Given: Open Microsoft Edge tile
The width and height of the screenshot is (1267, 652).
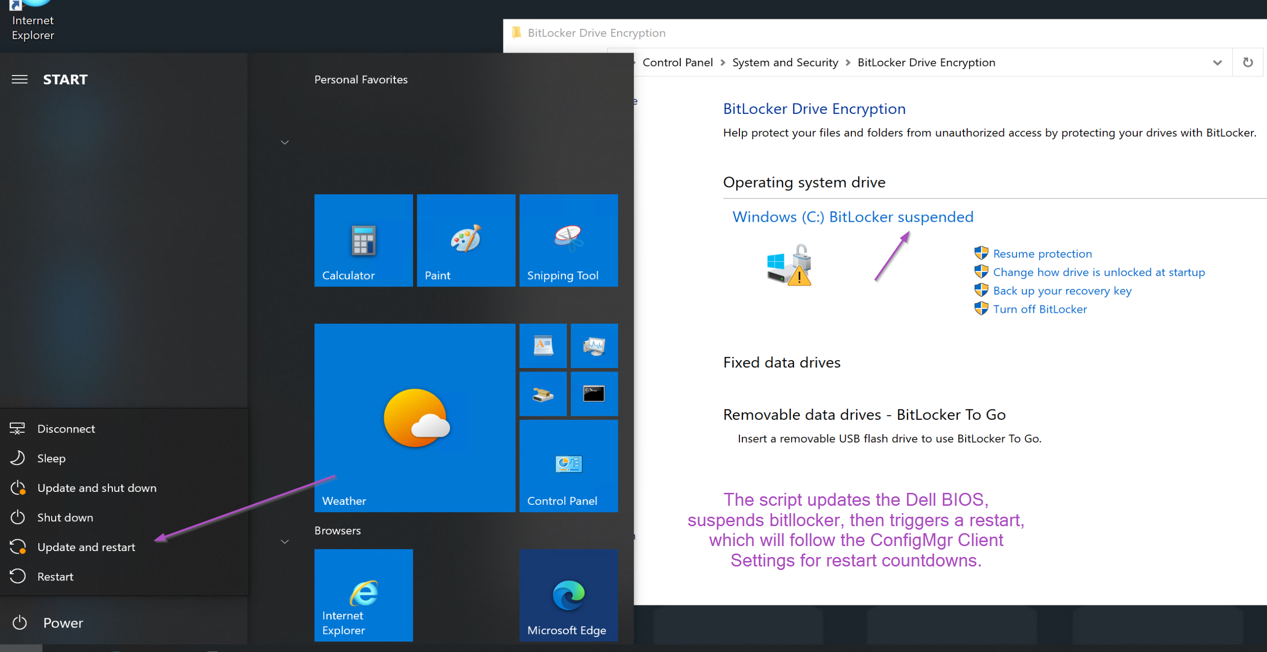Looking at the screenshot, I should [x=568, y=595].
